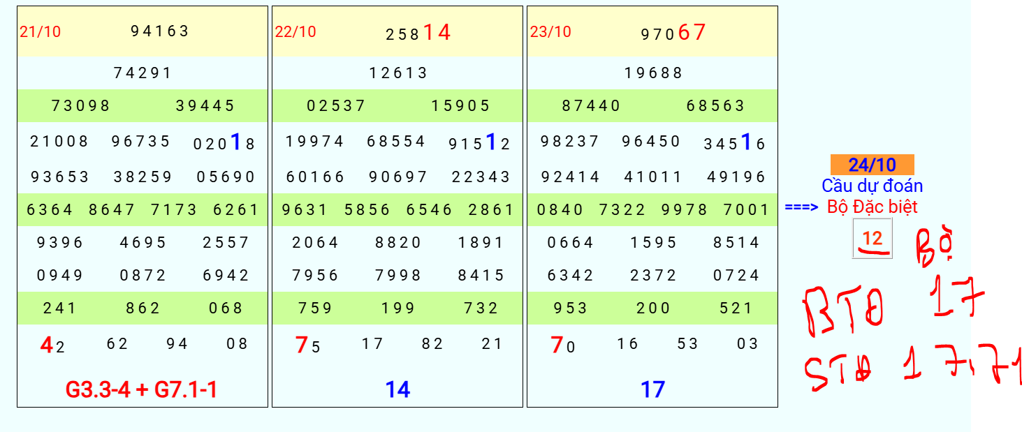Select the number 2372
This screenshot has width=1022, height=432.
point(653,276)
